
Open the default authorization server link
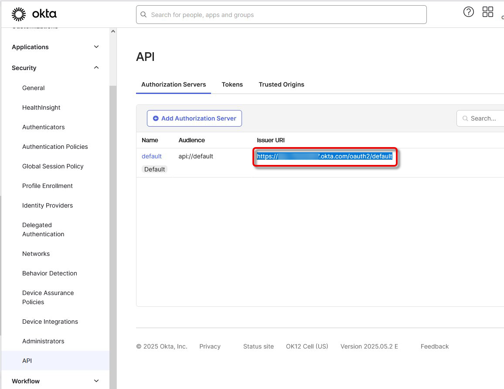(151, 156)
